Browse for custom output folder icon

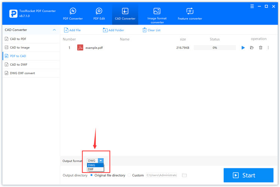click(184, 175)
